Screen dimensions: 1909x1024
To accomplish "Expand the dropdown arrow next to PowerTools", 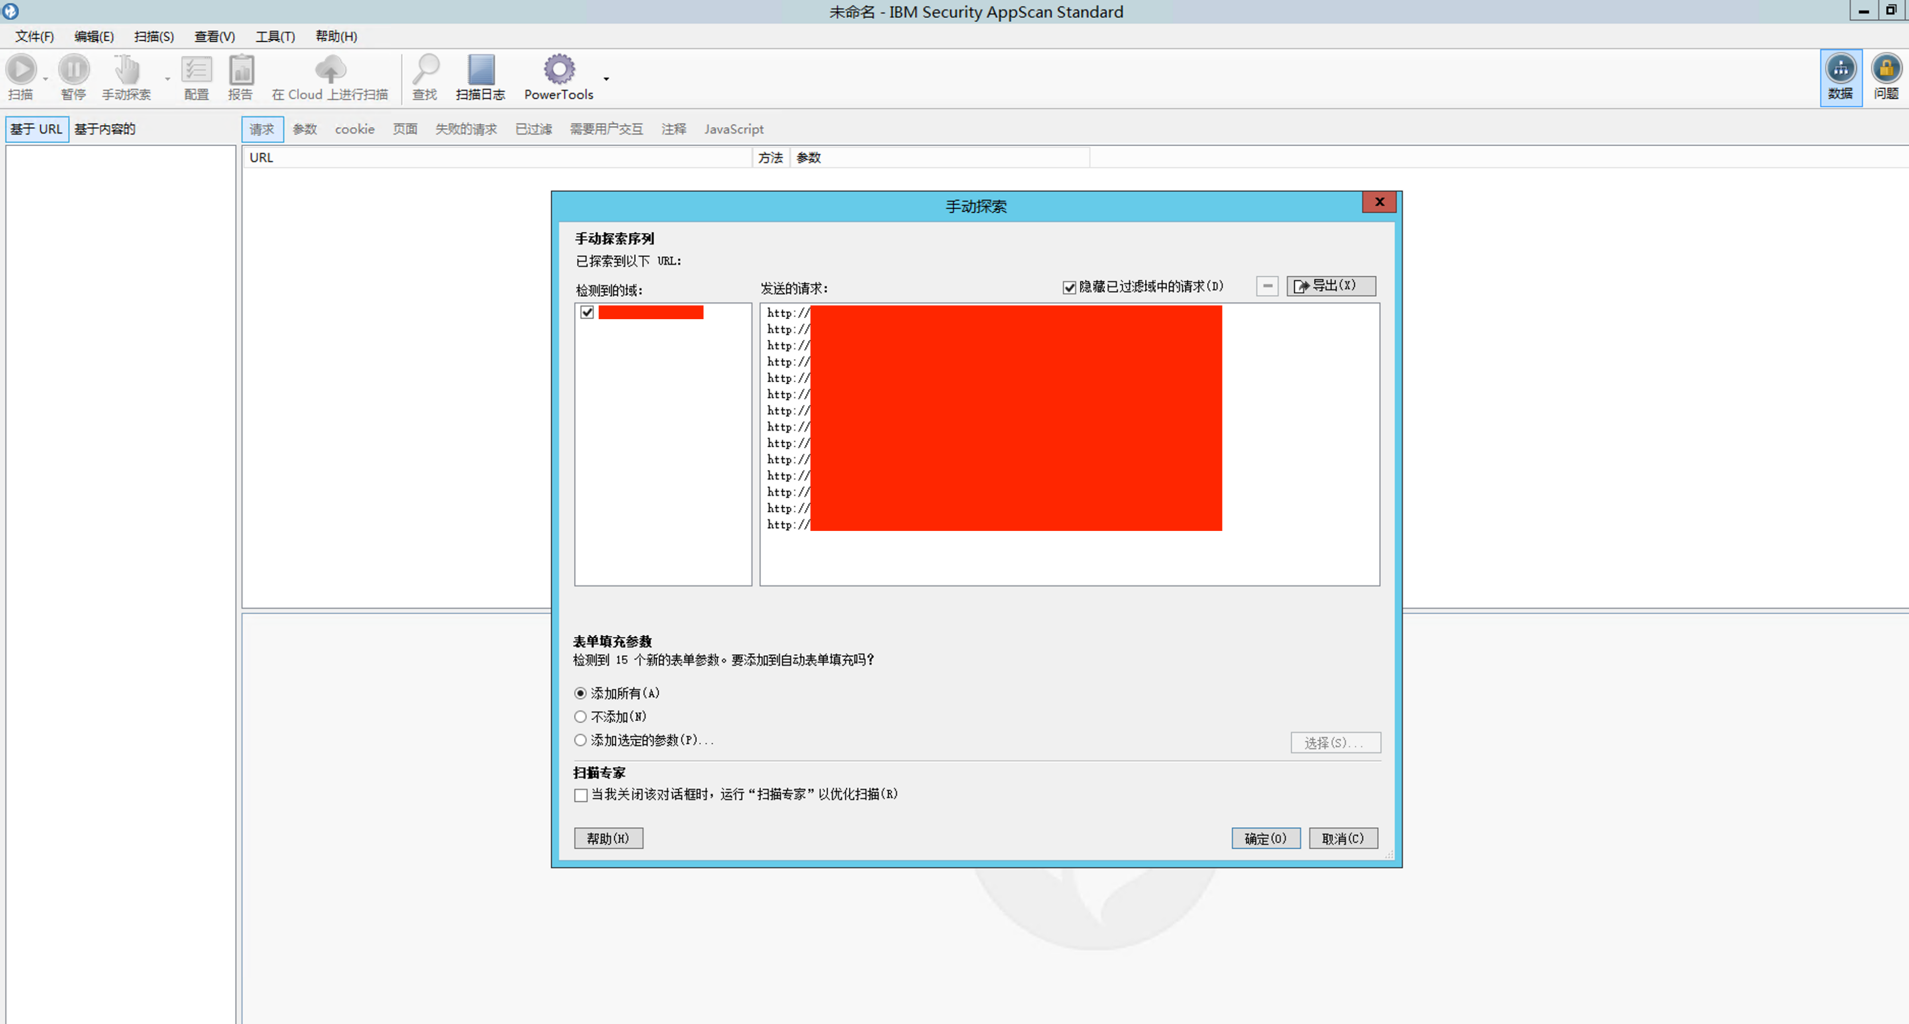I will tap(606, 79).
